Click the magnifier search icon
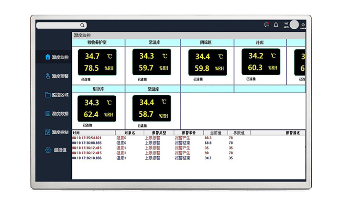The width and height of the screenshot is (342, 209). [82, 25]
